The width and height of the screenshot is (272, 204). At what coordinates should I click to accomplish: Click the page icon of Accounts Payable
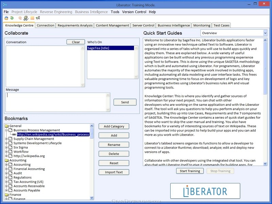click(x=11, y=190)
